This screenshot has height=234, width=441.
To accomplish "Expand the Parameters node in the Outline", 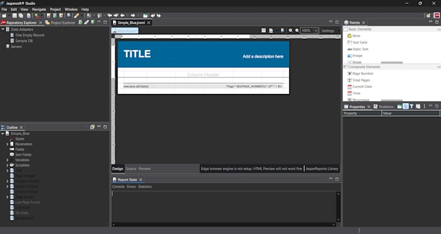I will click(7, 144).
